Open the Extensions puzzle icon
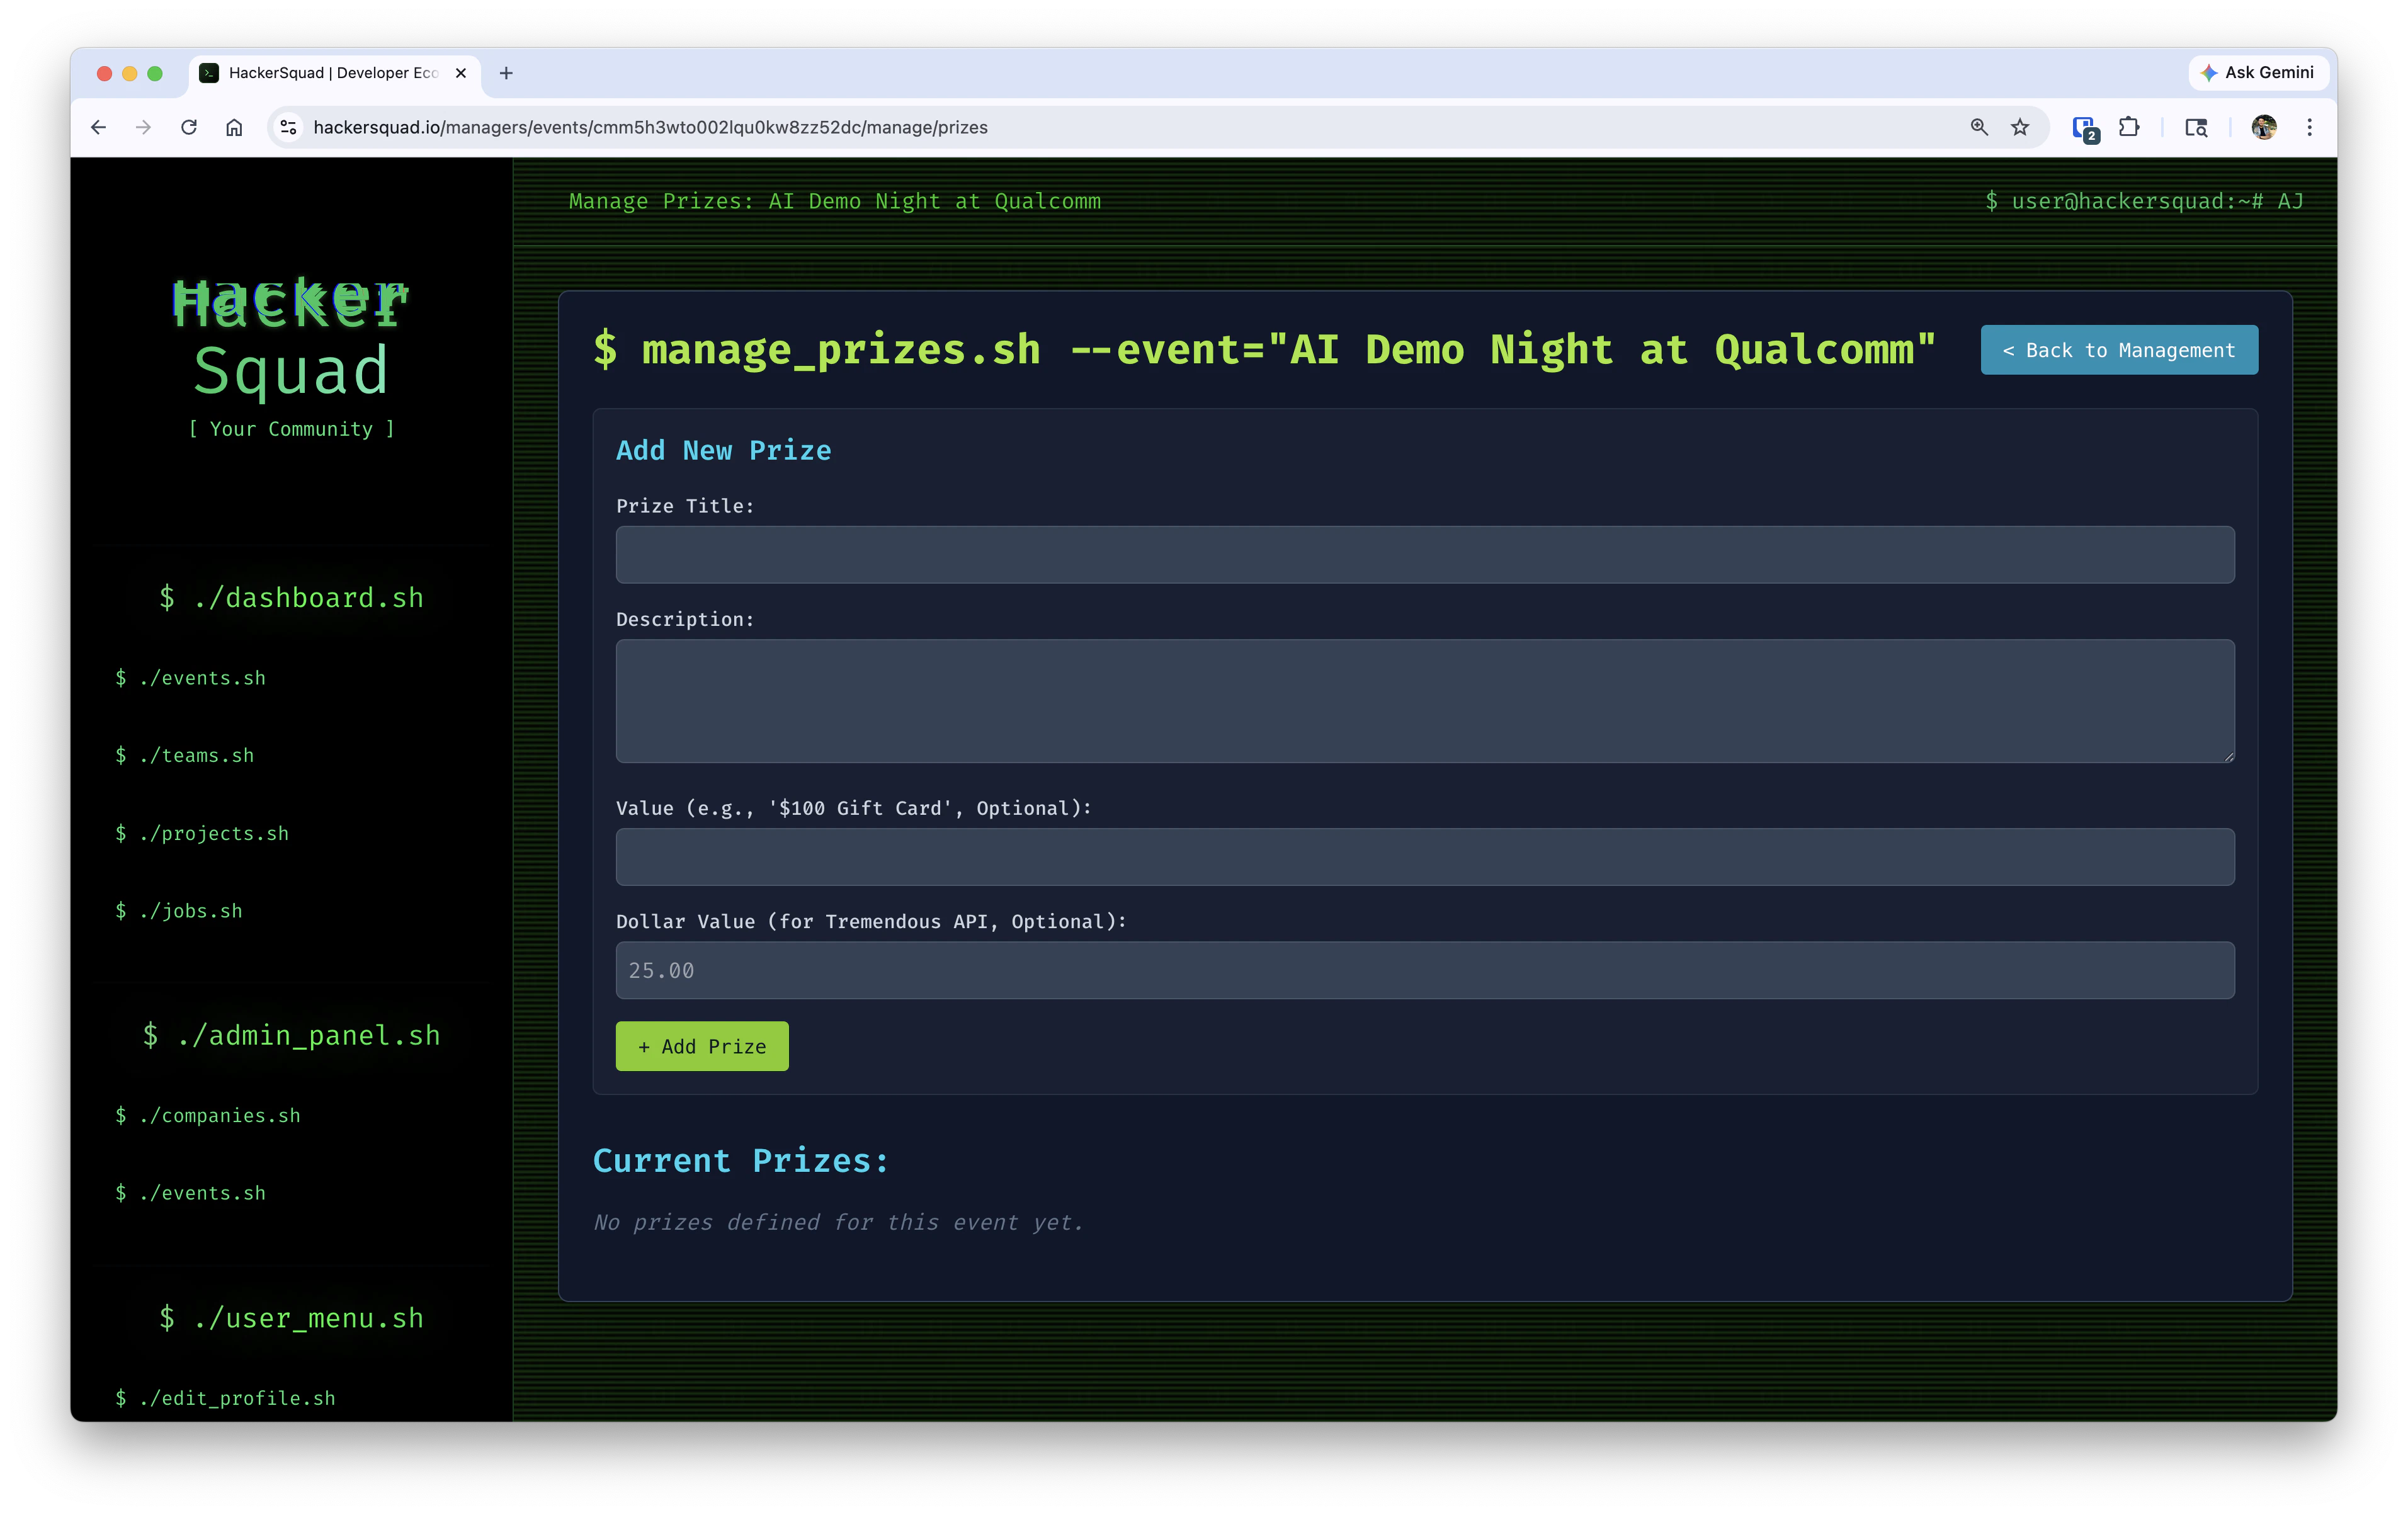 (2129, 127)
